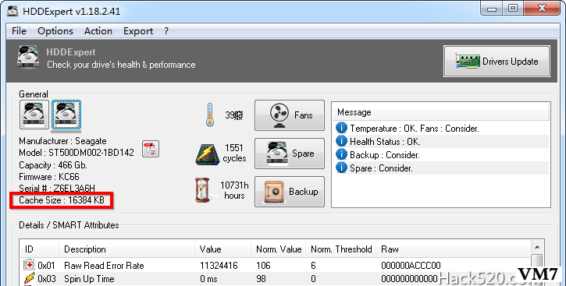Click the 10731h hours value

[234, 190]
